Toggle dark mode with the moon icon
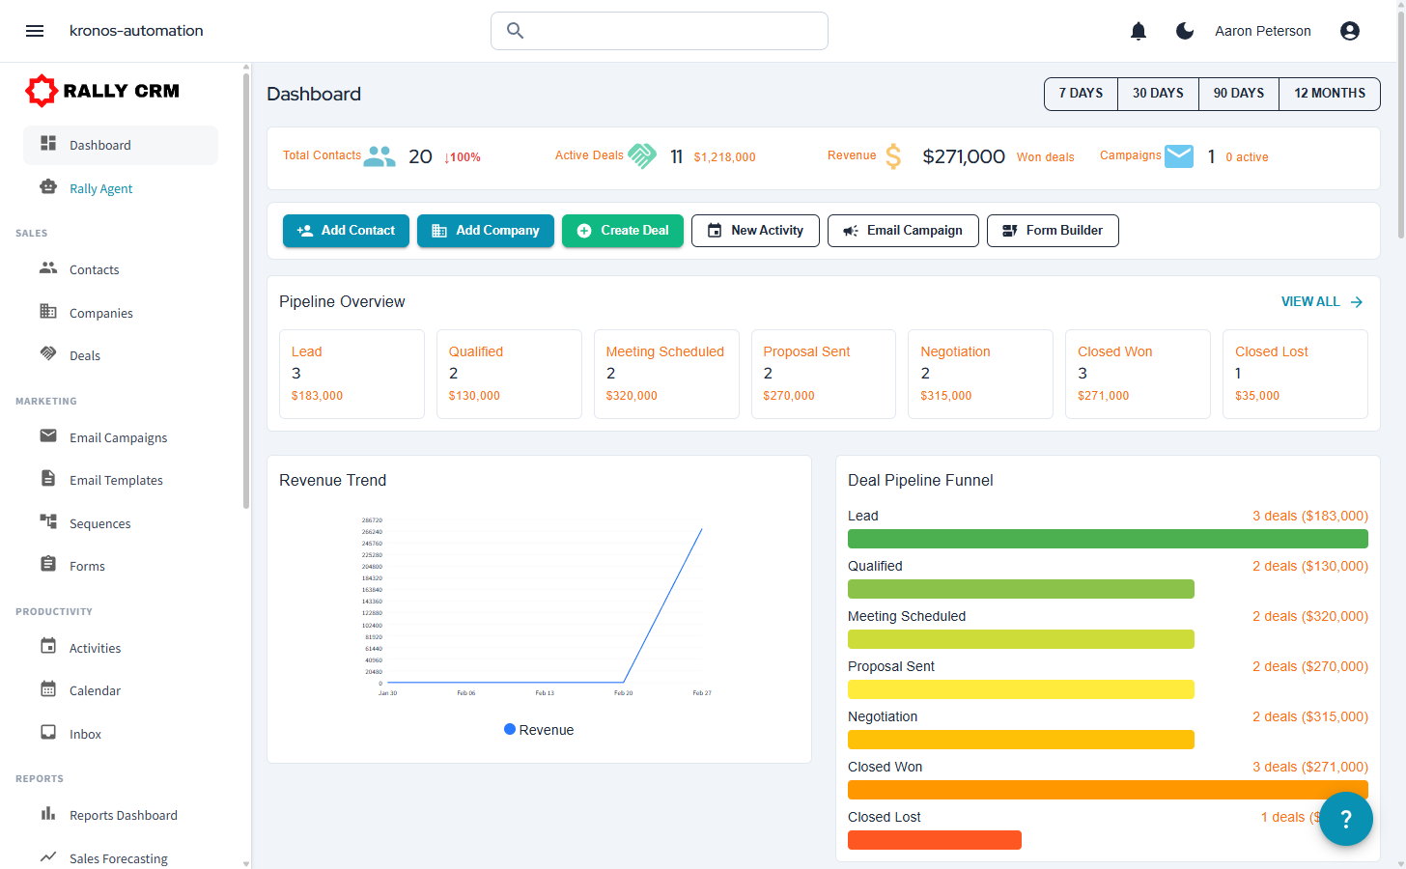This screenshot has width=1406, height=869. coord(1185,30)
